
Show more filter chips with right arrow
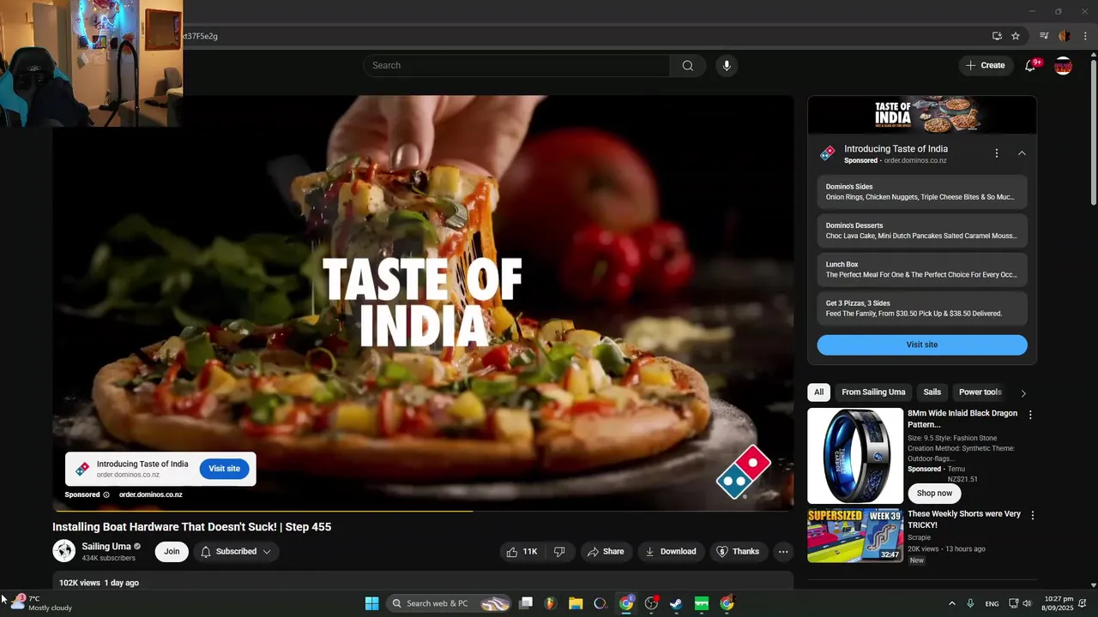pos(1023,392)
